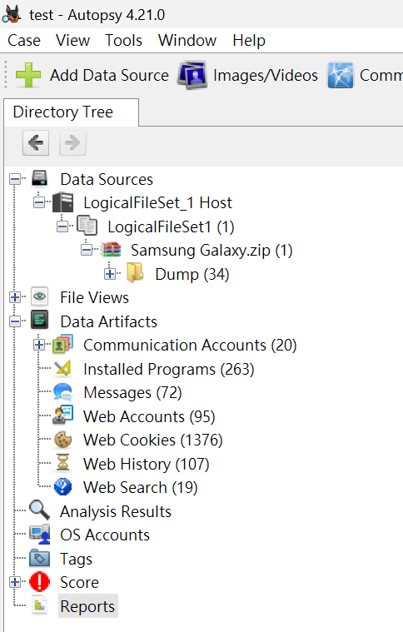Select the Analysis Results row
This screenshot has width=403, height=632.
(x=116, y=511)
